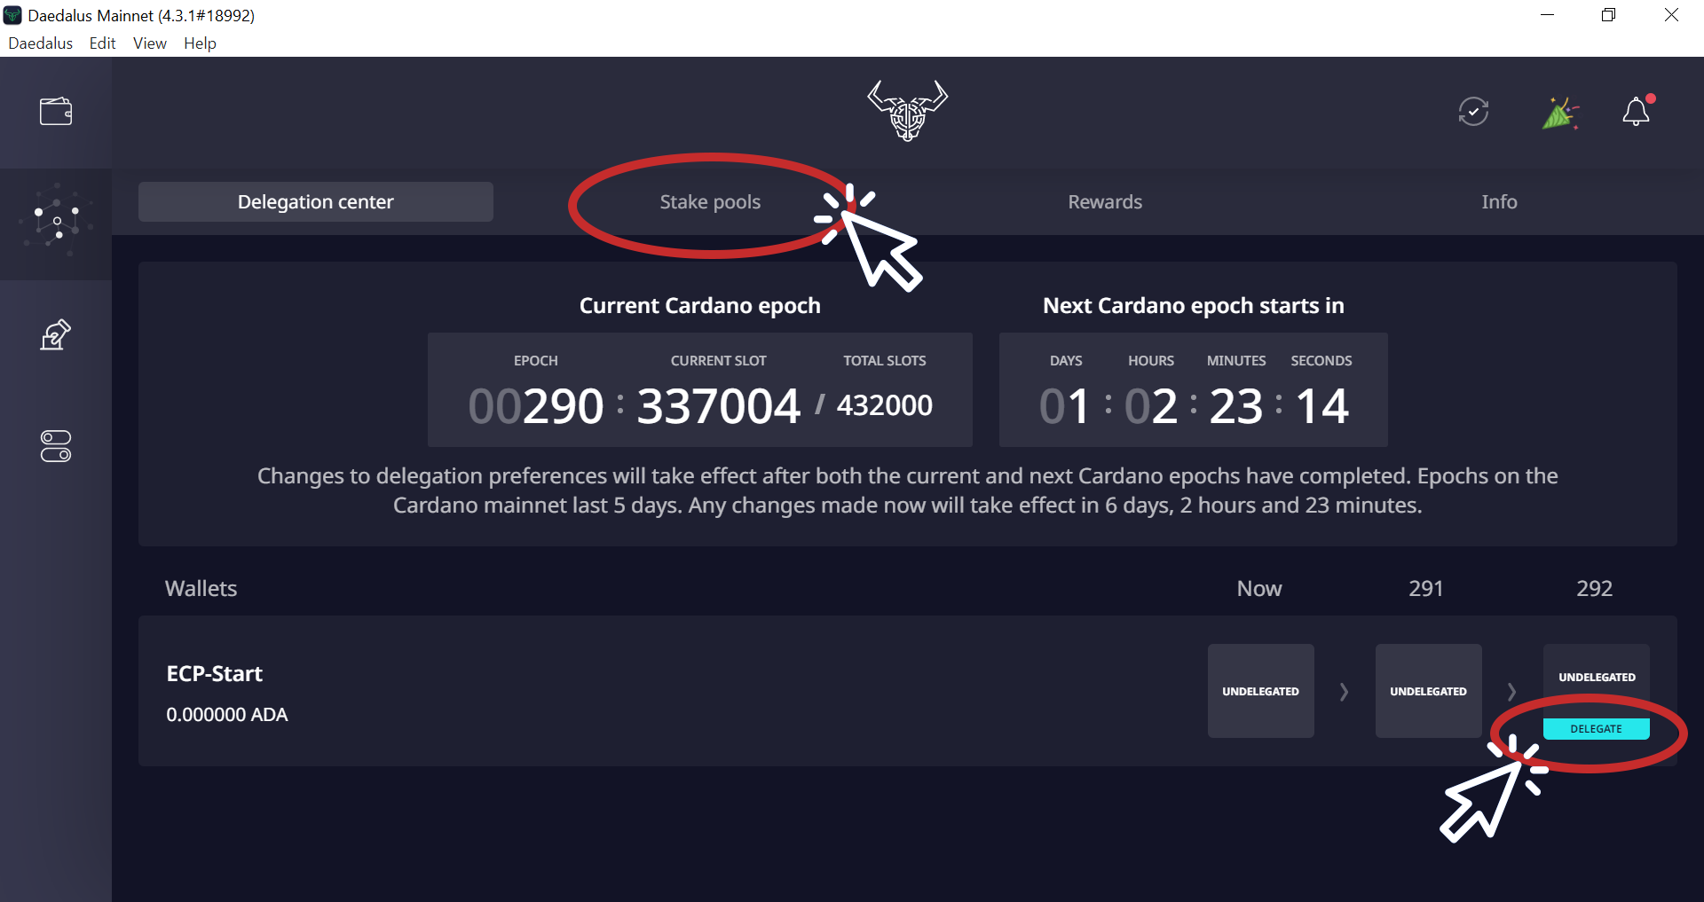Select the Delegation center tab
The height and width of the screenshot is (902, 1704).
pos(316,202)
